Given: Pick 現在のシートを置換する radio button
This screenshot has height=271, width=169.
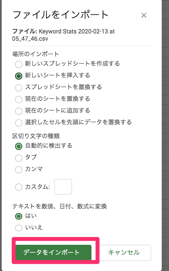Looking at the screenshot, I should click(x=19, y=99).
